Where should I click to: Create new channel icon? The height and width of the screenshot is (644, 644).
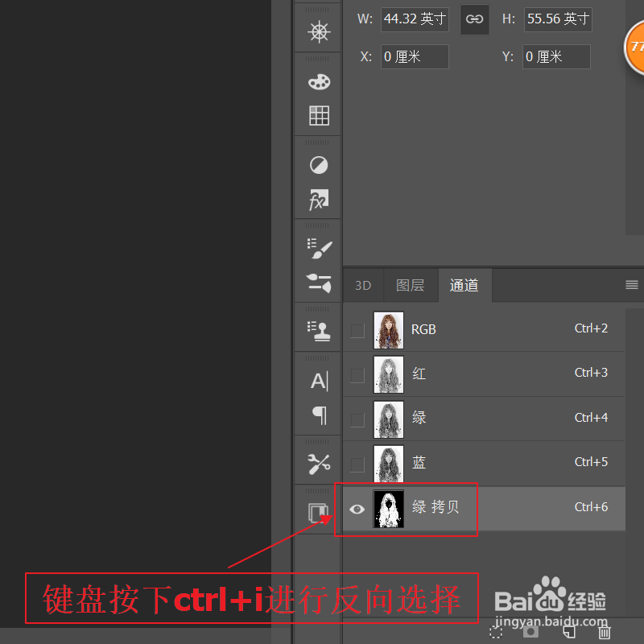click(569, 632)
